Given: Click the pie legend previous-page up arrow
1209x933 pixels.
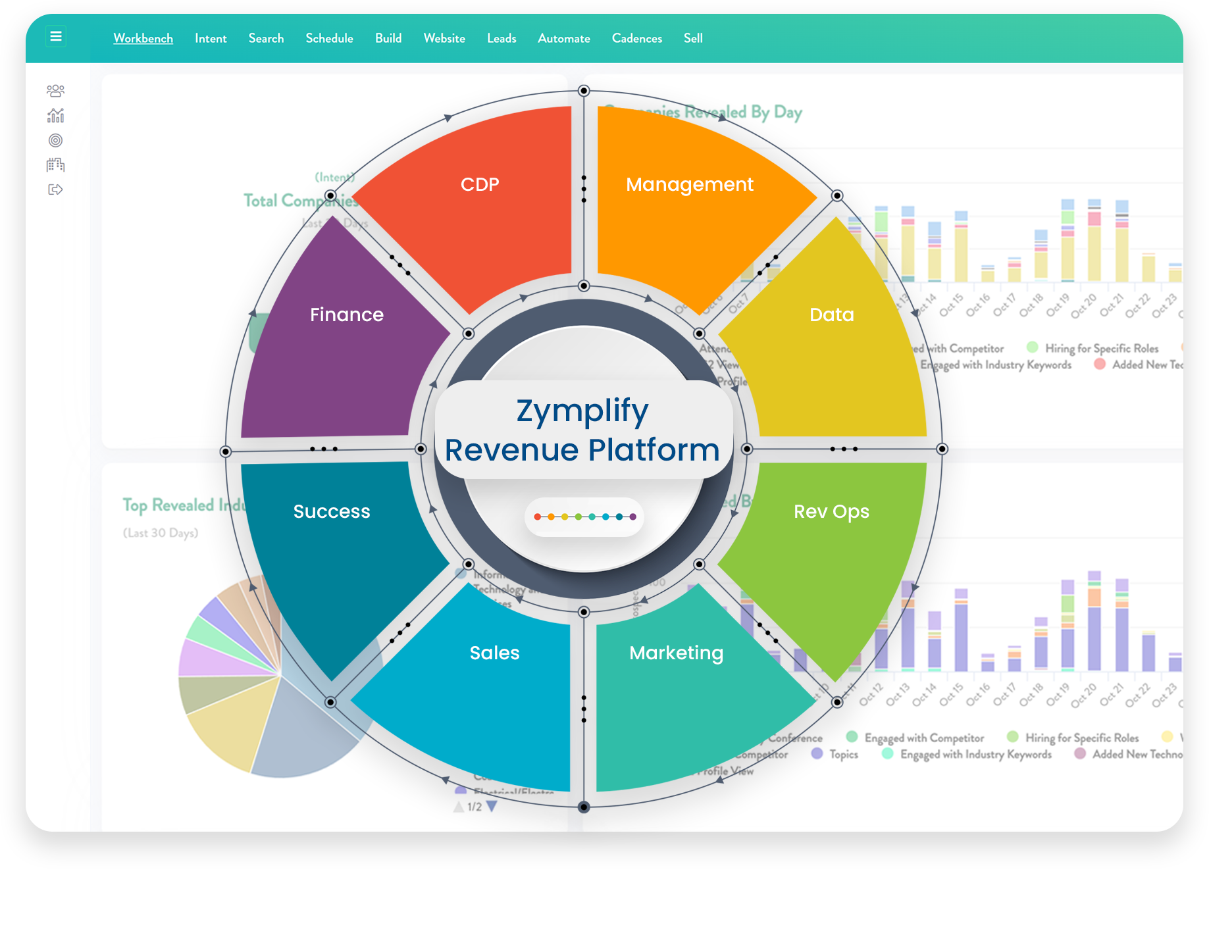Looking at the screenshot, I should pos(459,807).
